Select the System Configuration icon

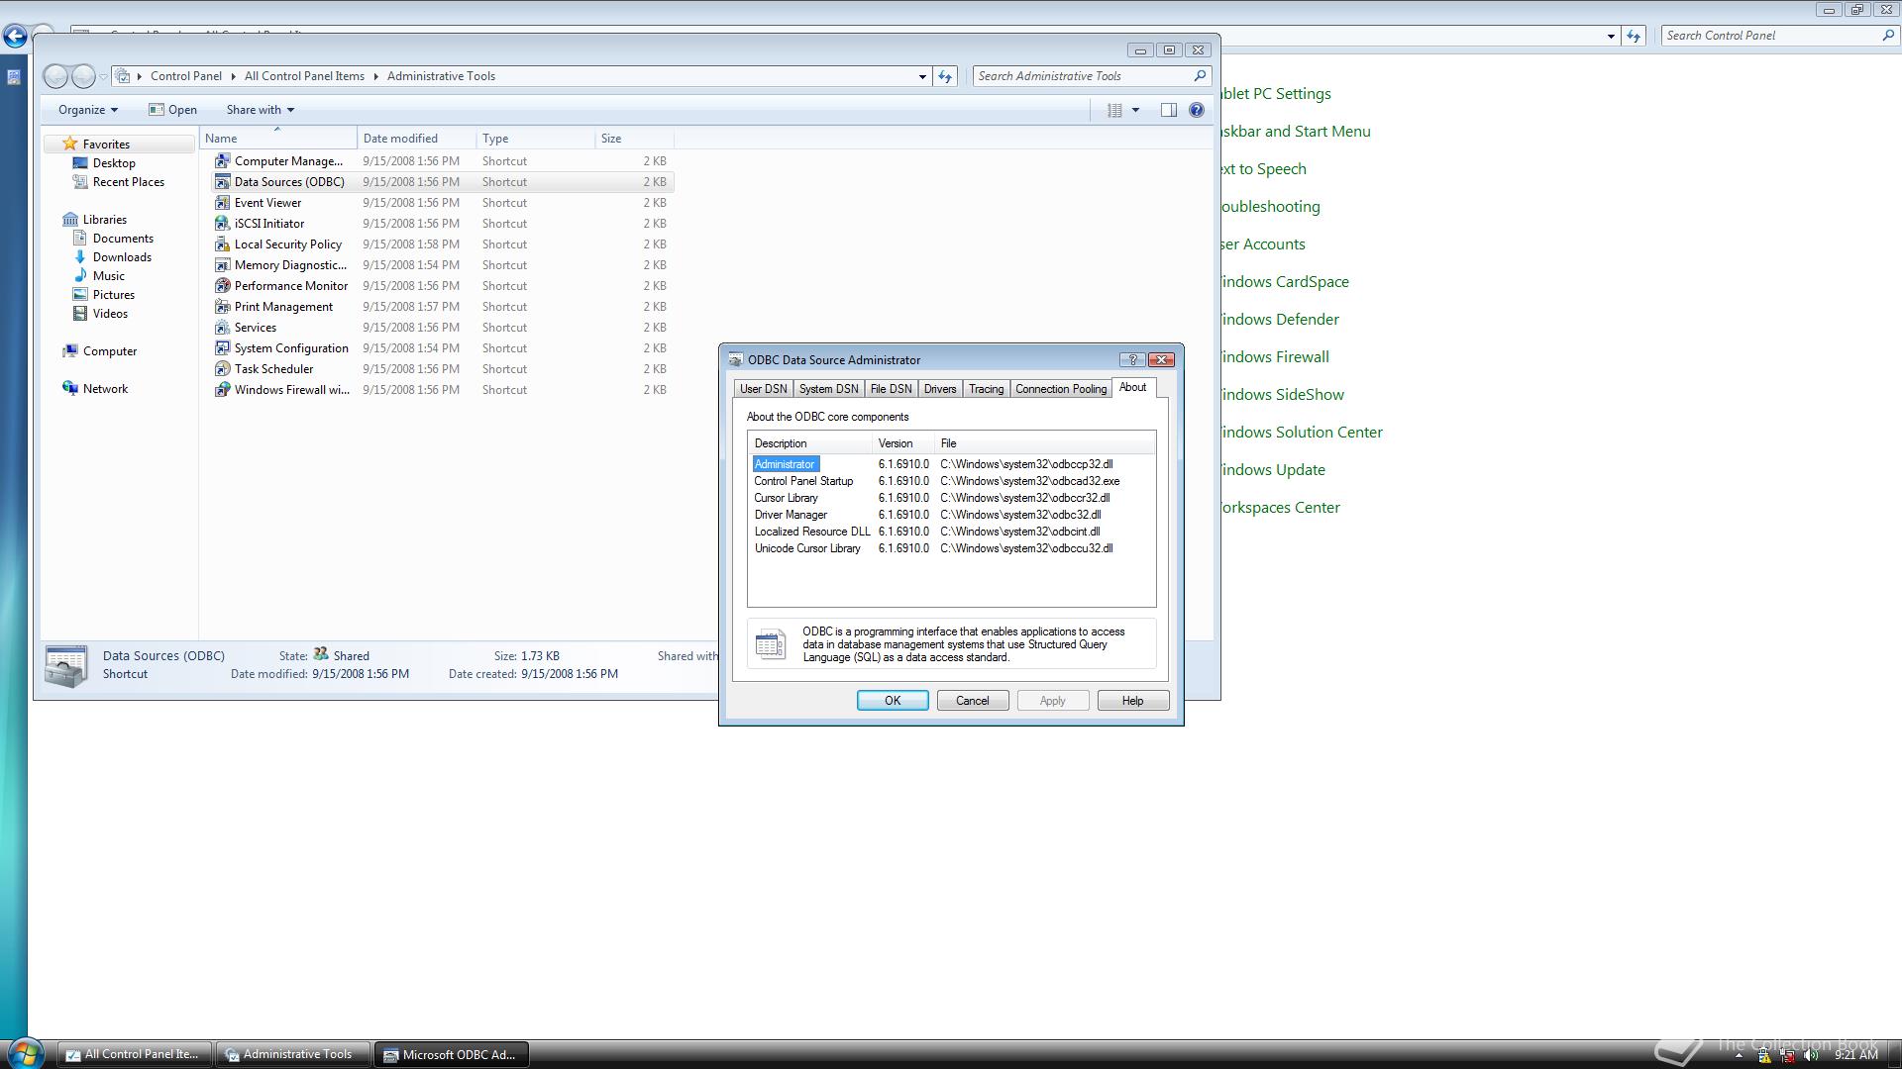click(223, 347)
